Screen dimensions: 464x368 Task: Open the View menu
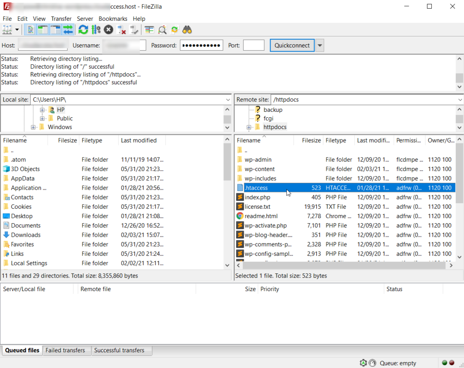coord(39,19)
